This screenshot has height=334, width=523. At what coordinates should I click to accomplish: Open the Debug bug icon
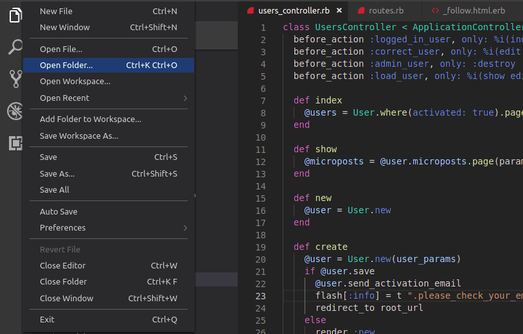[x=15, y=111]
